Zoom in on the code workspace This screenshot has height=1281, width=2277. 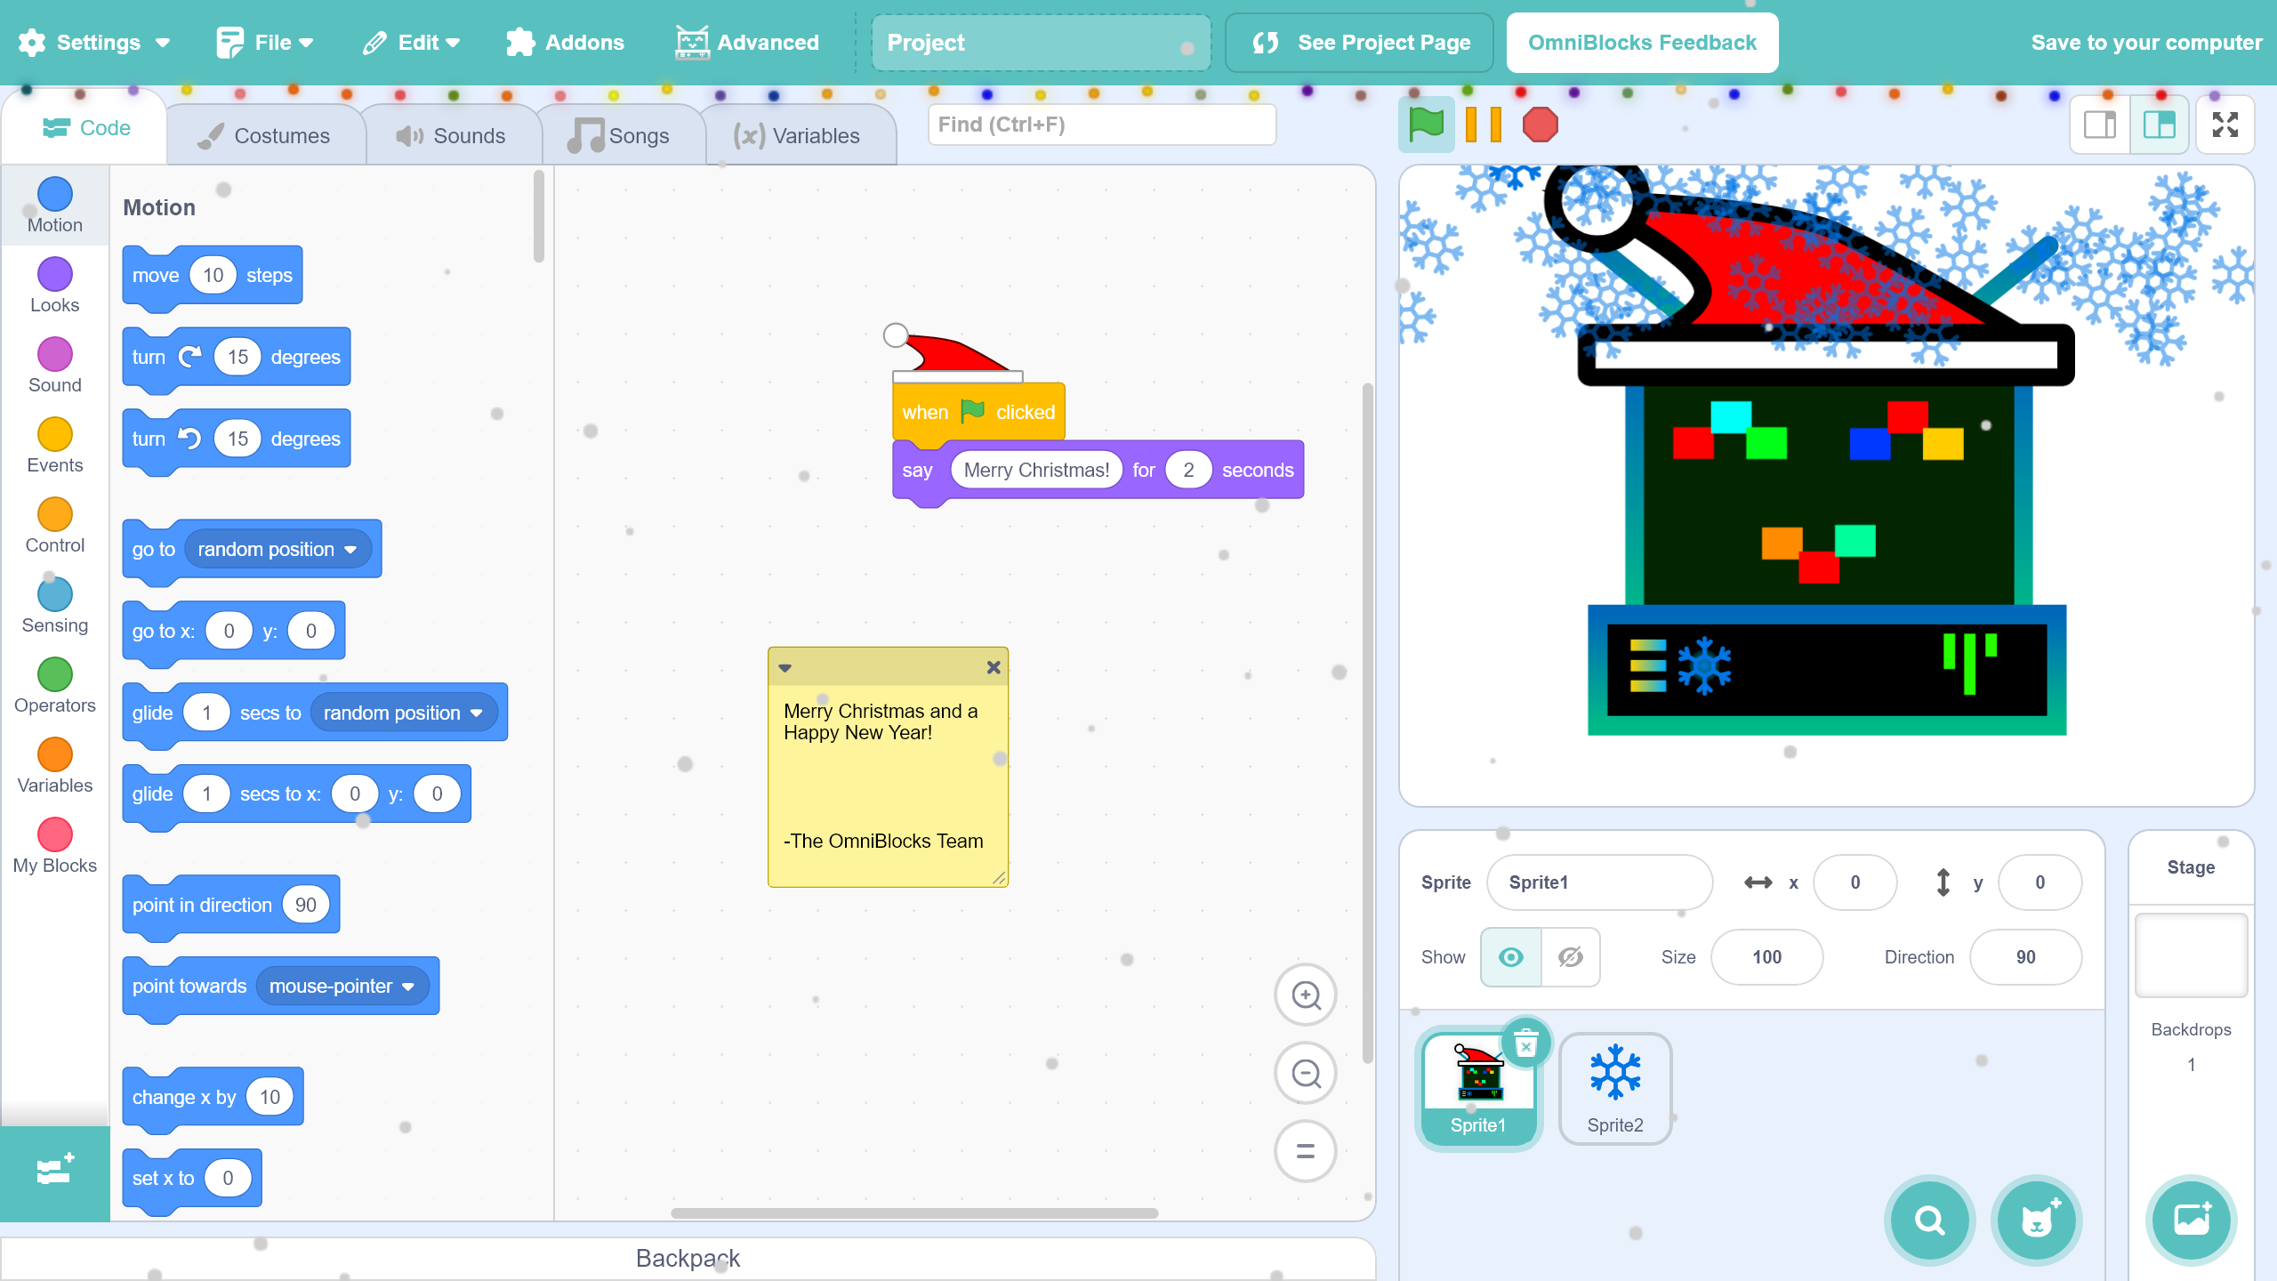(1305, 995)
